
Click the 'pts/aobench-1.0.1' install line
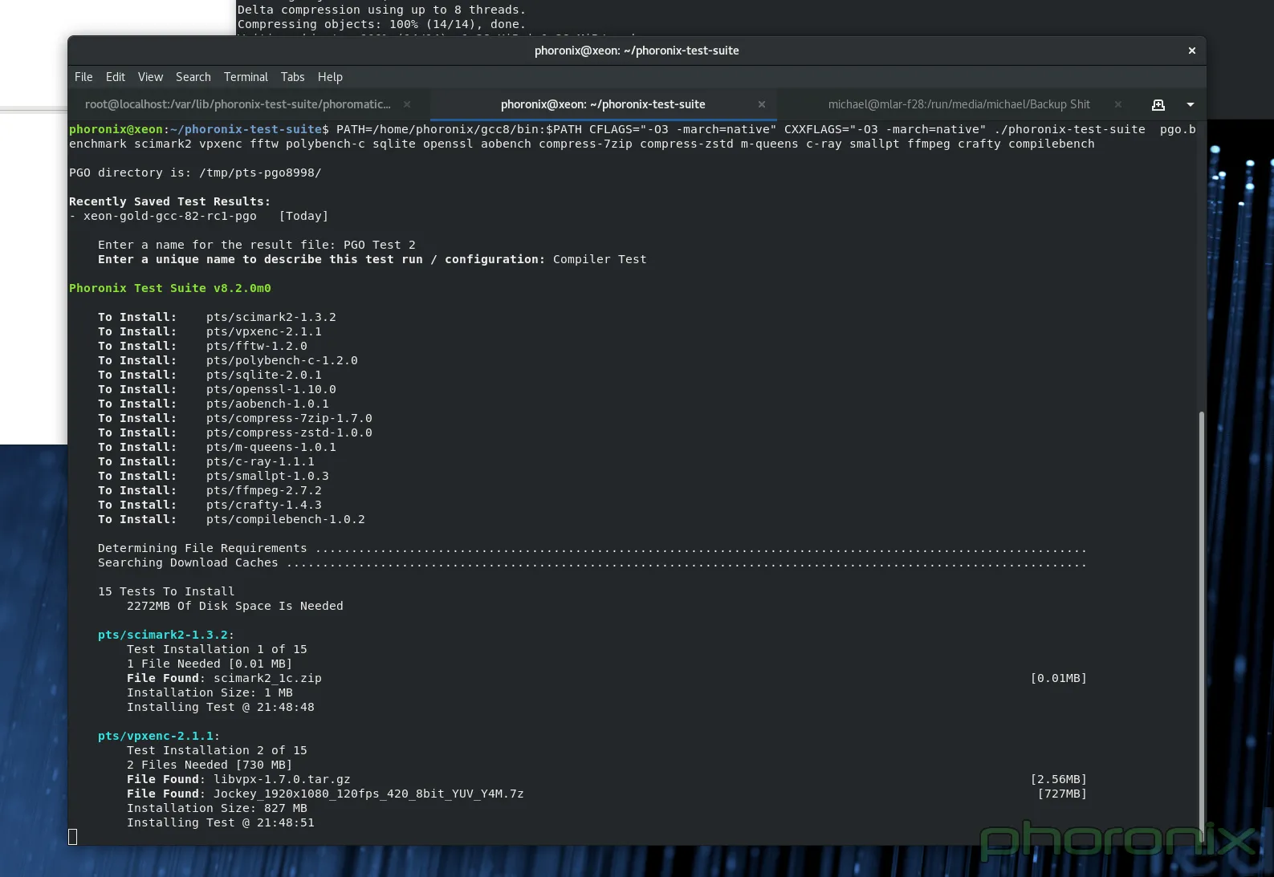214,404
